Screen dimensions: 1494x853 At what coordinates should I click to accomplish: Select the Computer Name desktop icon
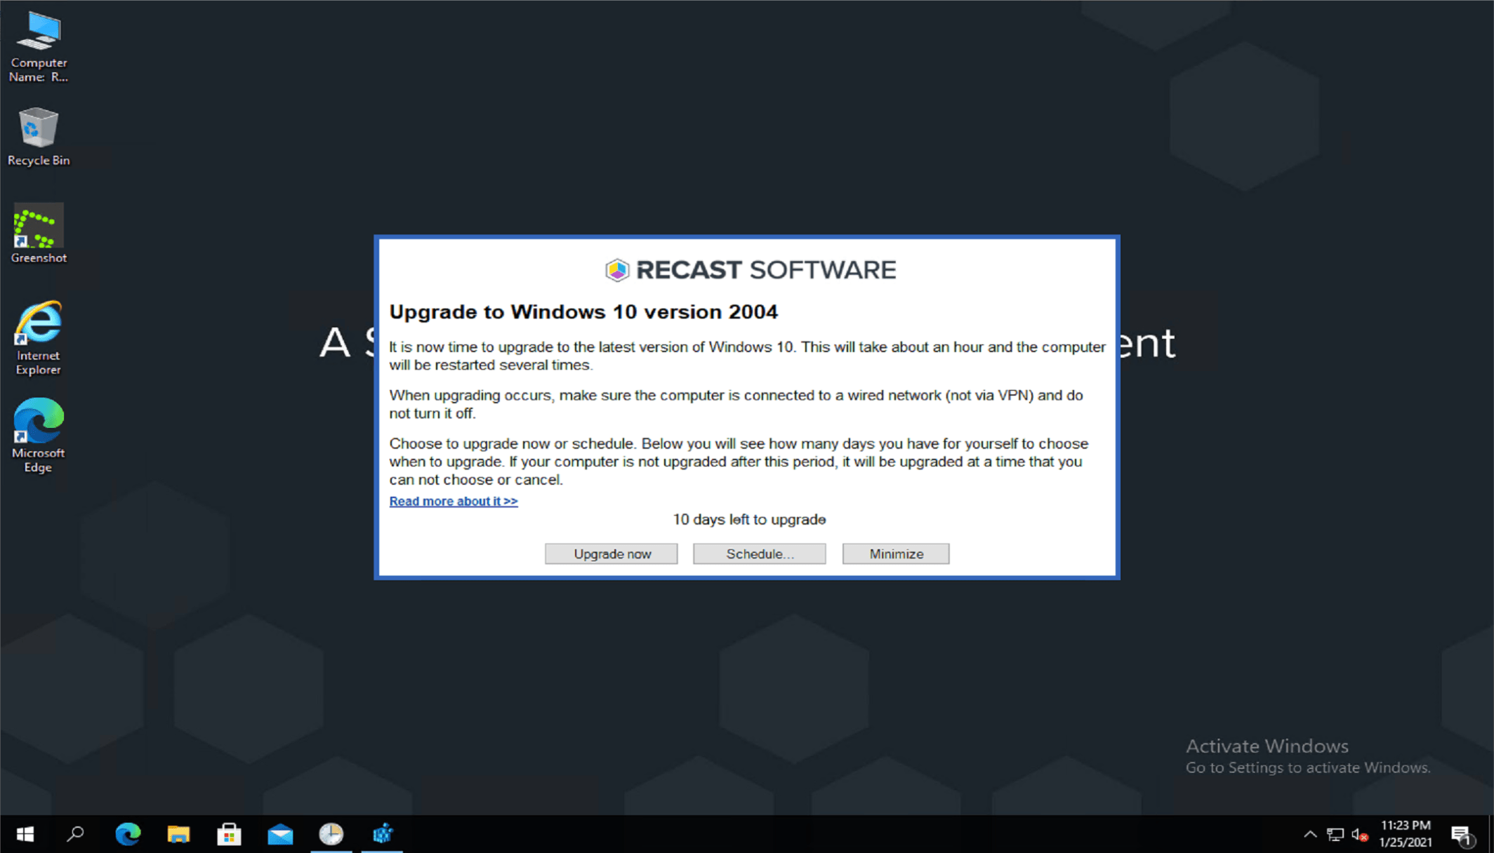(39, 46)
